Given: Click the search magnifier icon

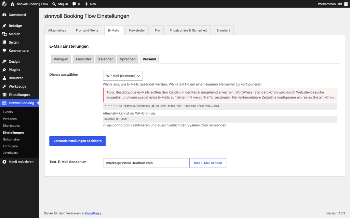Looking at the screenshot, I should pyautogui.click(x=54, y=4).
